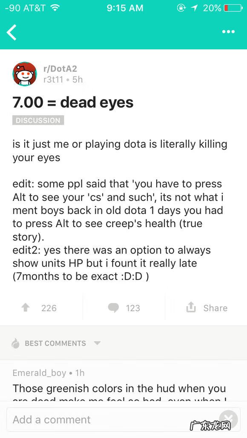This screenshot has width=247, height=438.
Task: Tap the DISCUSSION flair tag
Action: 38,120
